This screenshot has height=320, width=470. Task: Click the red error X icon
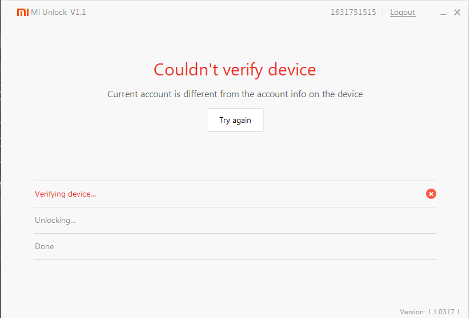point(431,194)
